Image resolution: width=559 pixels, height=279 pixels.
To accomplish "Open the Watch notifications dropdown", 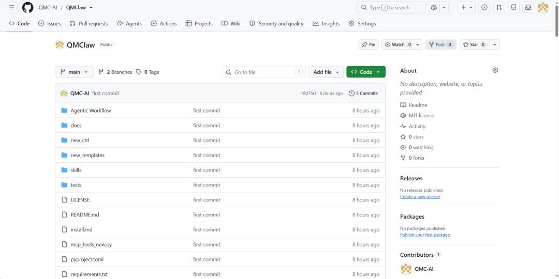I will [x=402, y=44].
